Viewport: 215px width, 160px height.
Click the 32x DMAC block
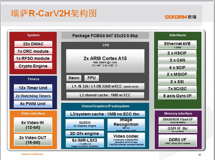point(33,44)
